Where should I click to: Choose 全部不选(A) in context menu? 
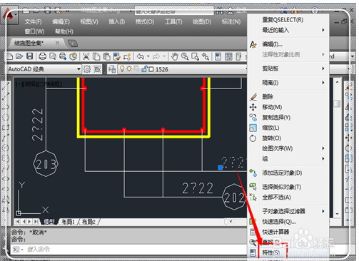[x=276, y=198]
